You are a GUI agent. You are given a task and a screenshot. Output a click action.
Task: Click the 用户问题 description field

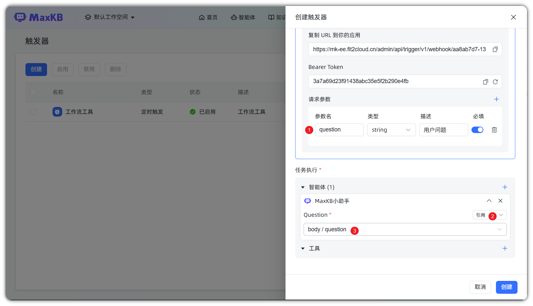(x=443, y=130)
